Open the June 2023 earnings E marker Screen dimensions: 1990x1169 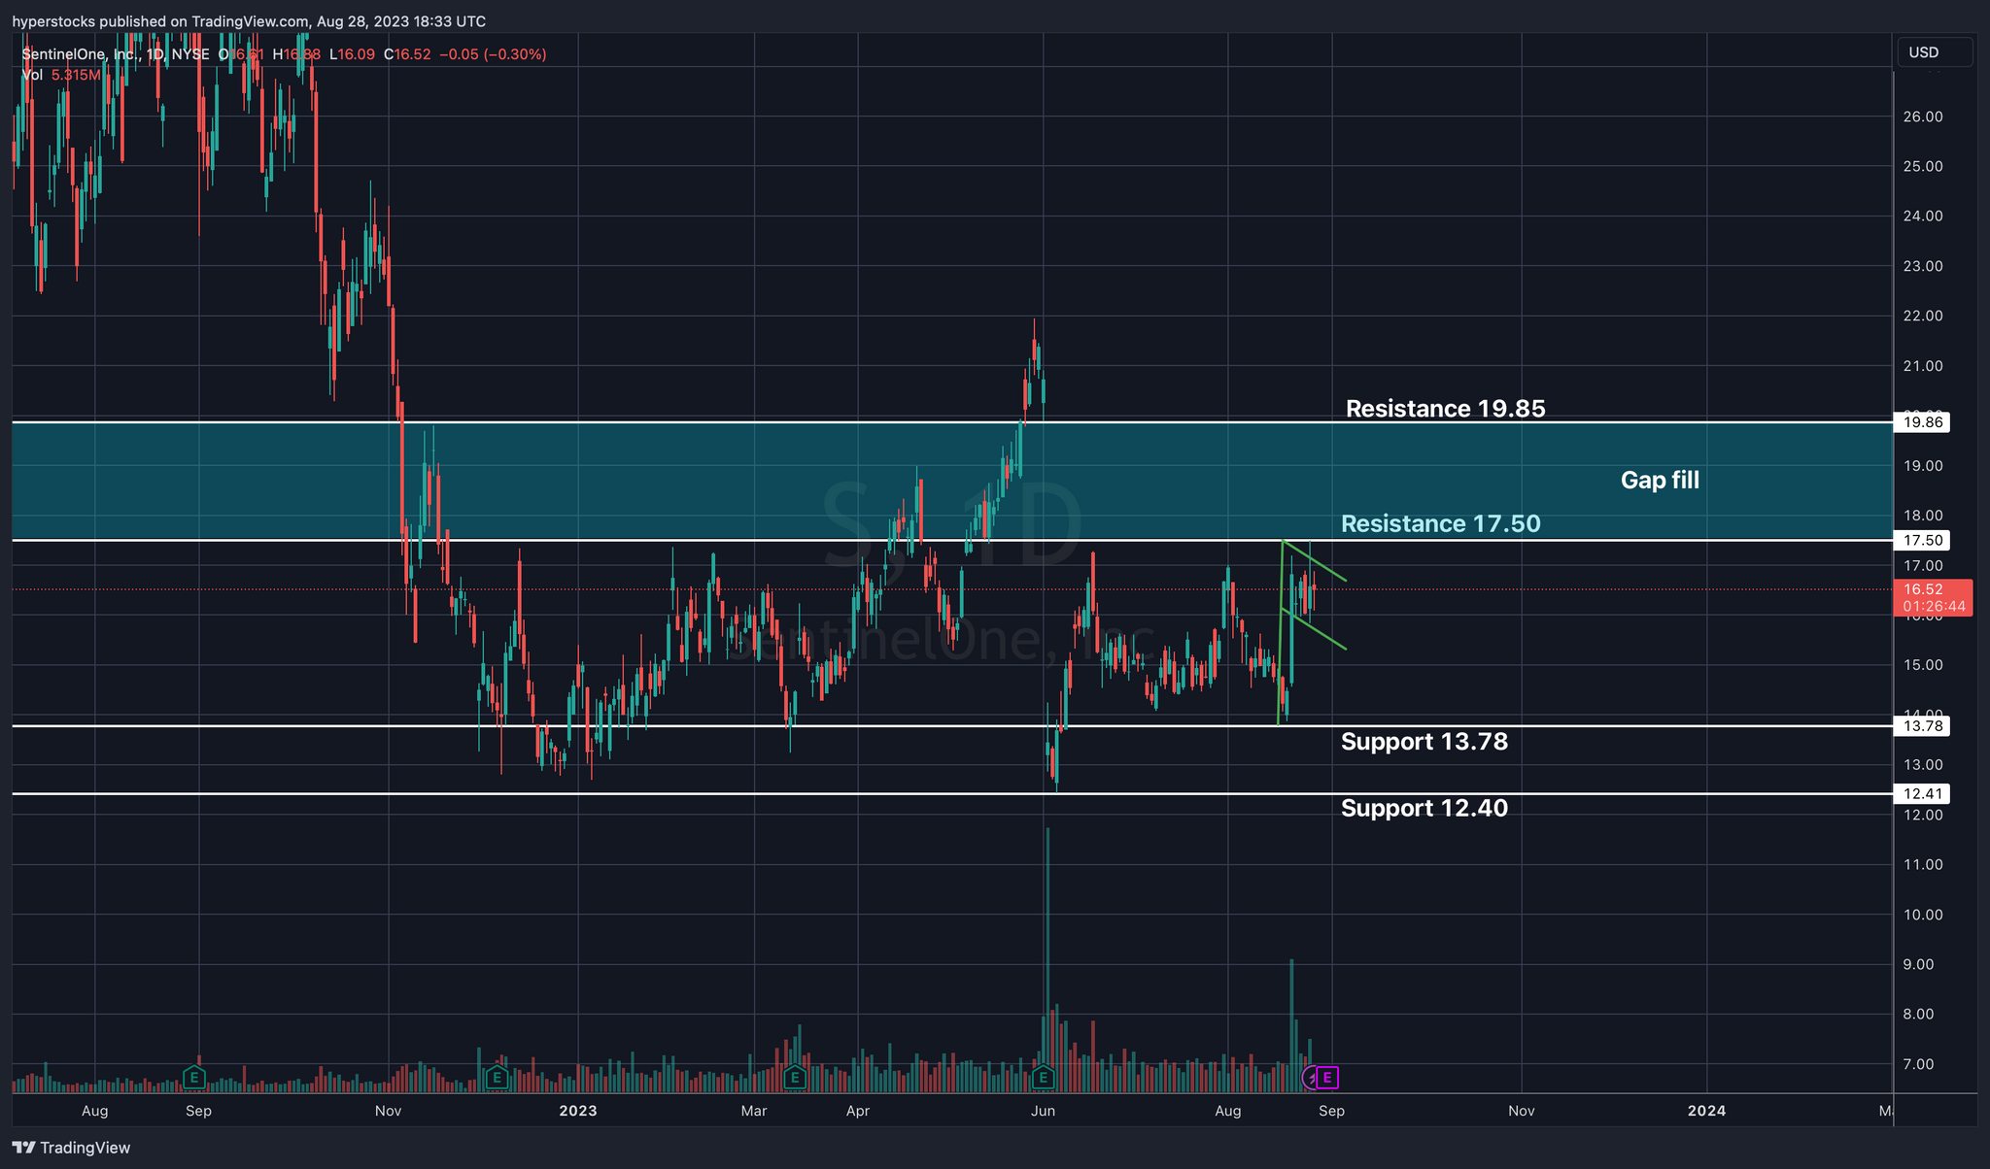click(1044, 1077)
